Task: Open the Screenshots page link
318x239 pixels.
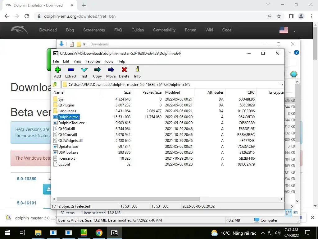Action: (94, 30)
